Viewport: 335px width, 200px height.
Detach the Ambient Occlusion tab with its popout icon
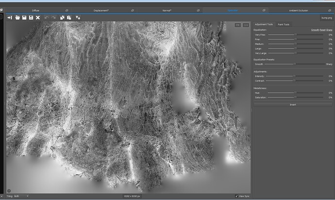point(330,11)
